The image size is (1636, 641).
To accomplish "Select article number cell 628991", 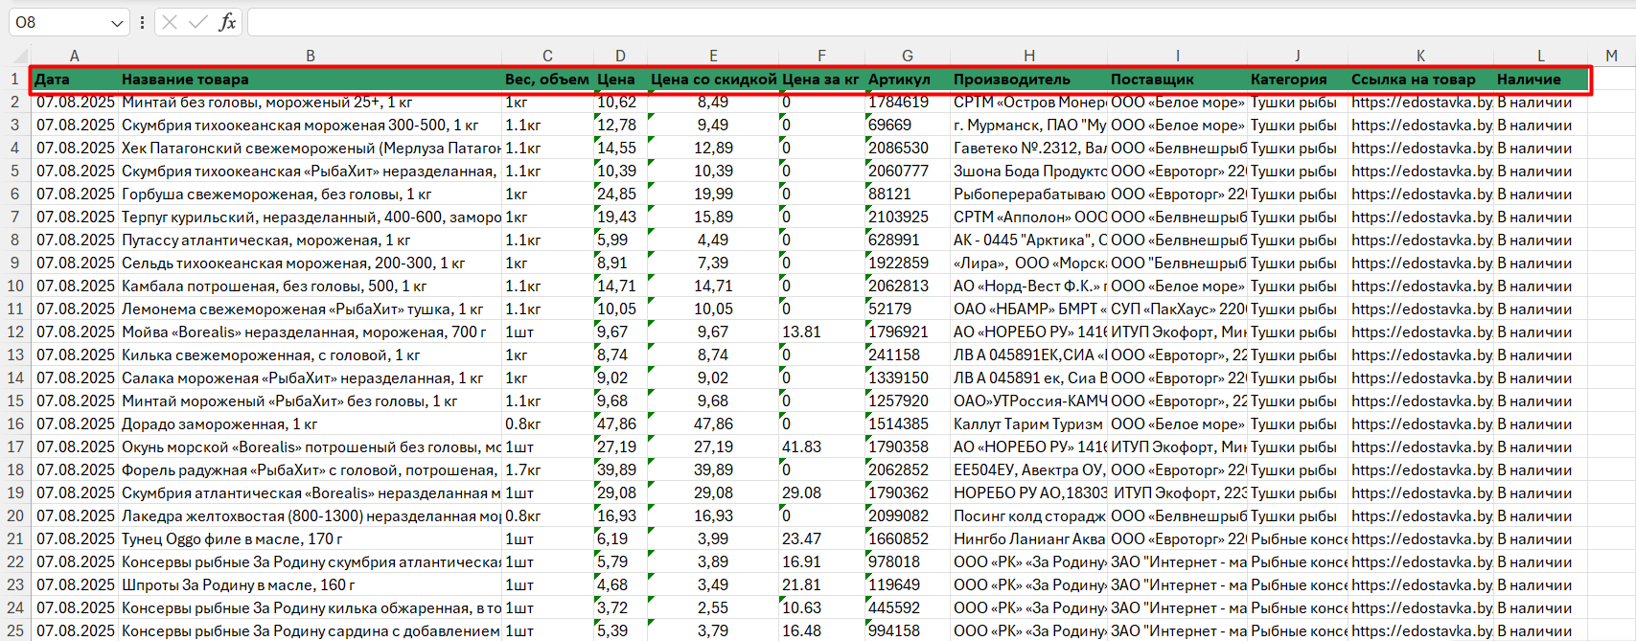I will point(908,240).
